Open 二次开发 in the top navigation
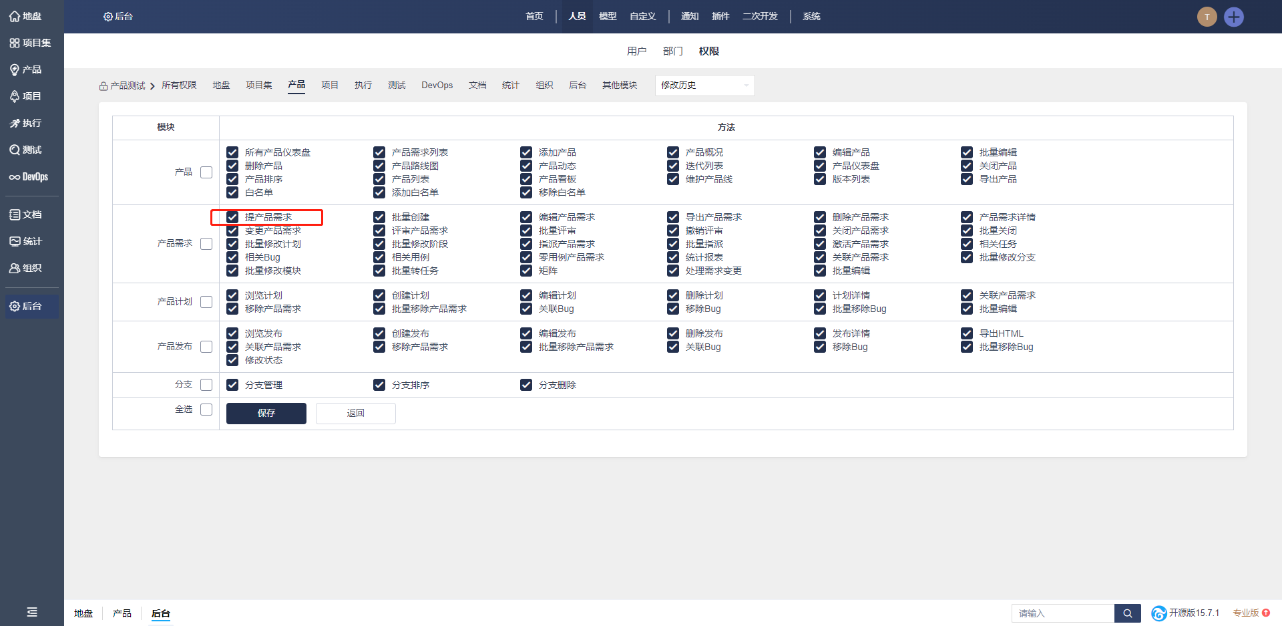 pos(760,17)
